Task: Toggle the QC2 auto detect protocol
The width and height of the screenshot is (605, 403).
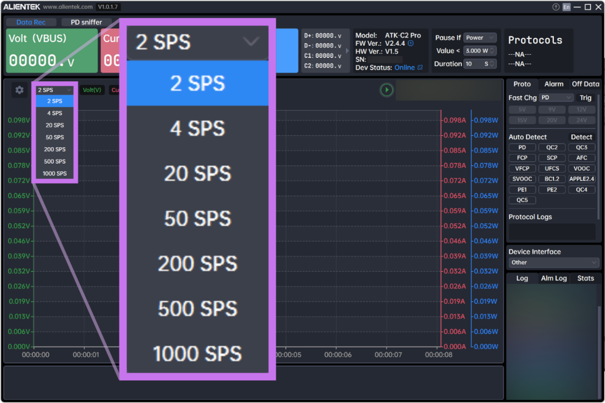Action: point(552,148)
